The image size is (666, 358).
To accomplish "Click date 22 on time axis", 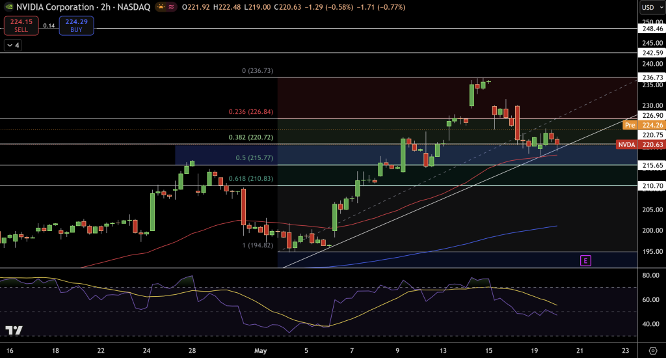I will 101,351.
